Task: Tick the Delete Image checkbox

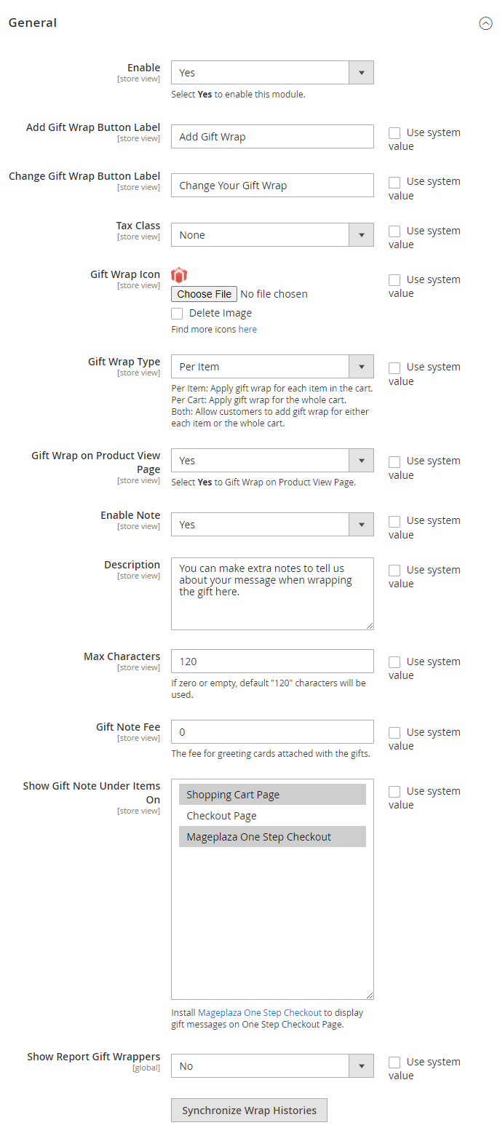Action: 177,314
